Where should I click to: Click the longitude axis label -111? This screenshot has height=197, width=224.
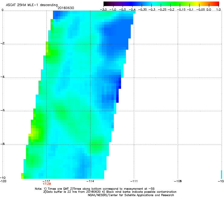click(x=134, y=181)
